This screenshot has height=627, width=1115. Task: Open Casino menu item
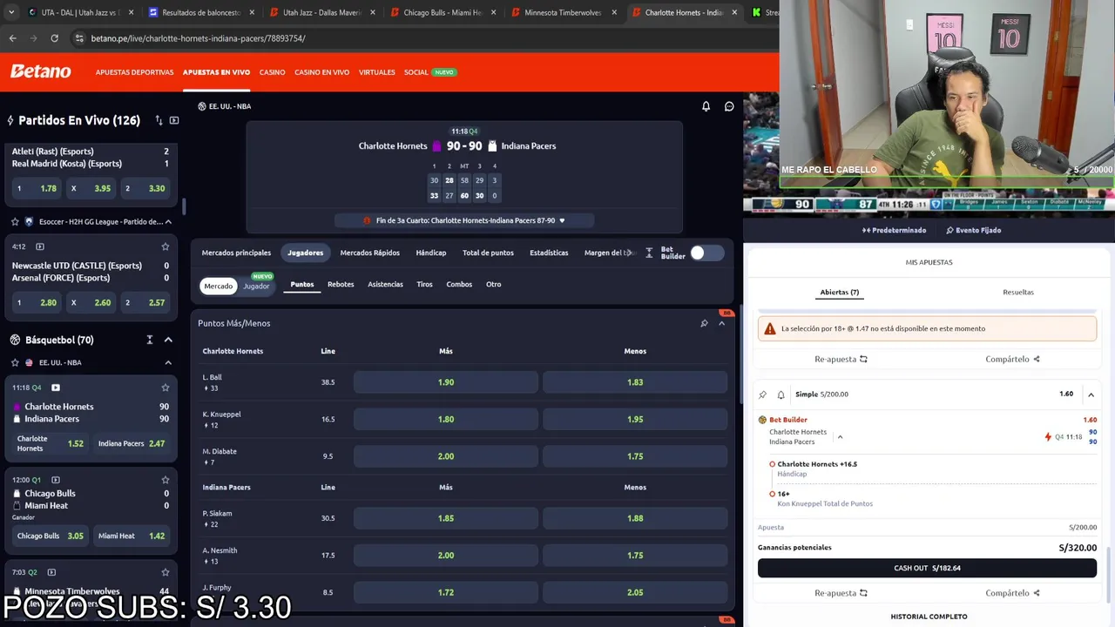tap(272, 72)
